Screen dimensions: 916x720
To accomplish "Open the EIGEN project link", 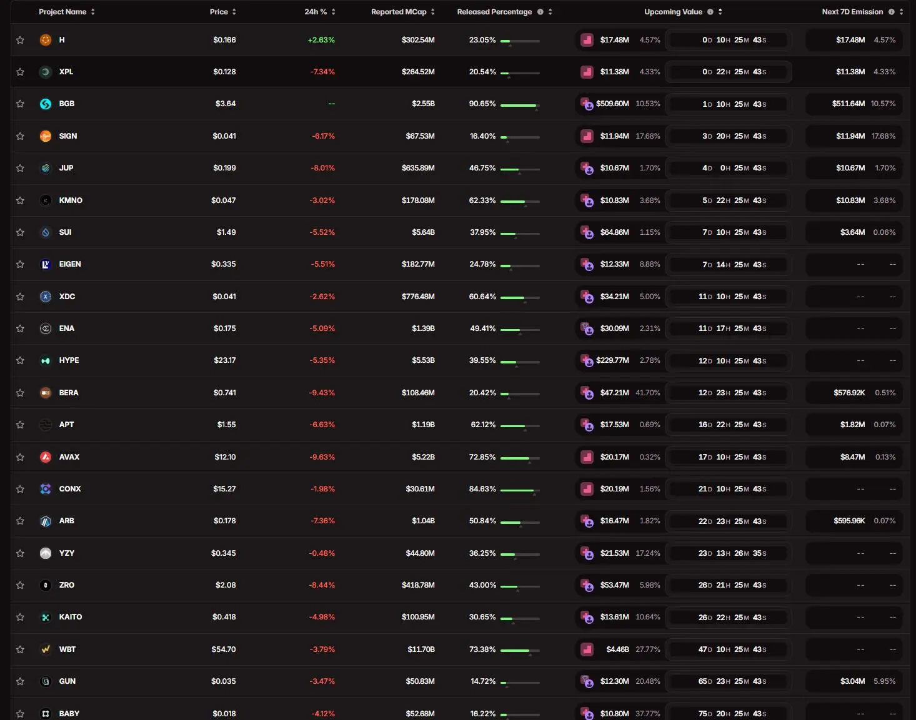I will (x=70, y=264).
